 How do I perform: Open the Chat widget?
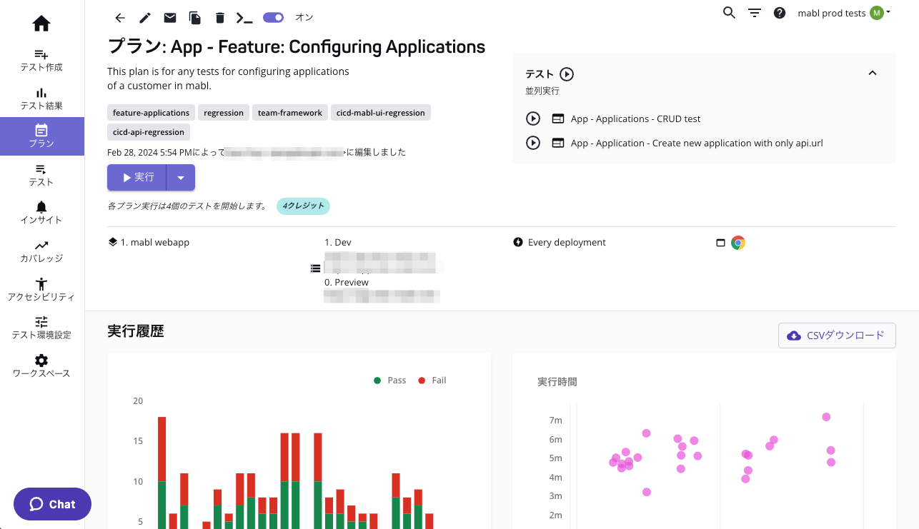pyautogui.click(x=52, y=504)
